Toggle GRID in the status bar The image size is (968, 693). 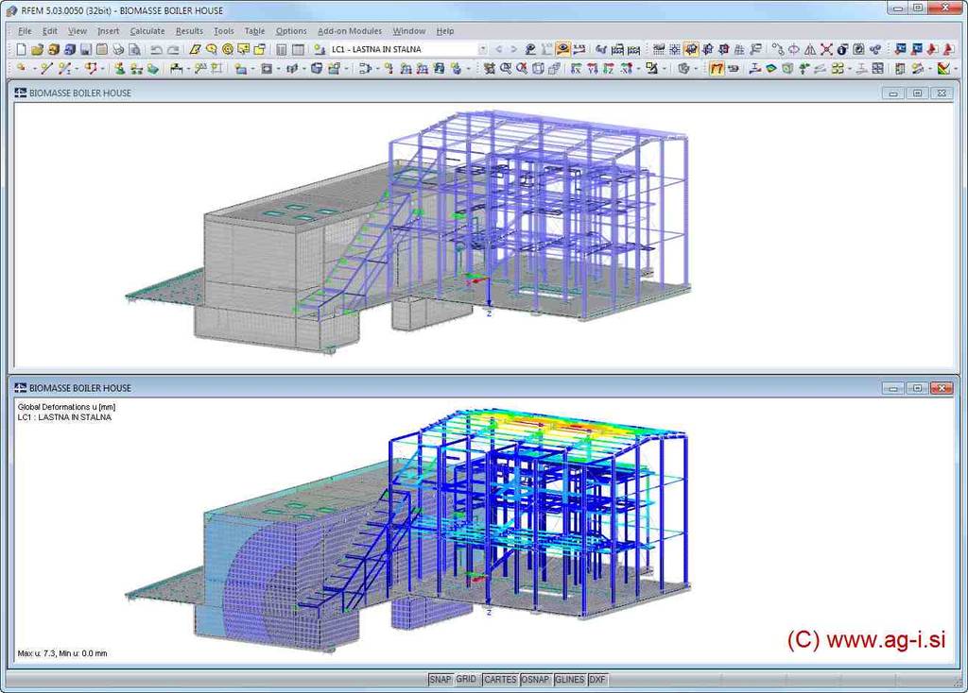coord(466,680)
